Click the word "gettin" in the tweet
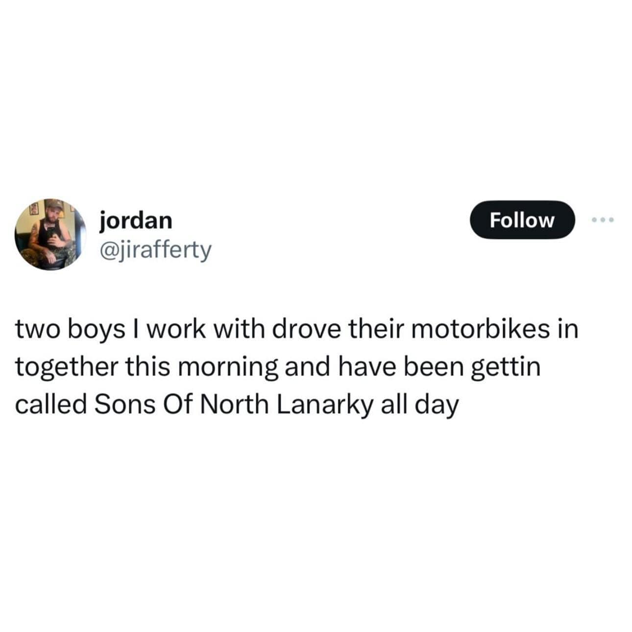The height and width of the screenshot is (632, 632). pos(506,368)
